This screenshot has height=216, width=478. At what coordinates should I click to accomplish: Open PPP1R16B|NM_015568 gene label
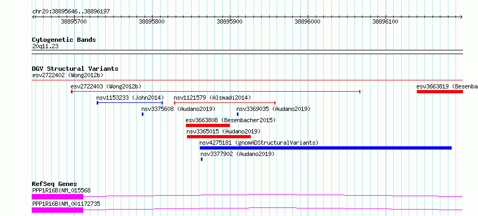point(61,190)
